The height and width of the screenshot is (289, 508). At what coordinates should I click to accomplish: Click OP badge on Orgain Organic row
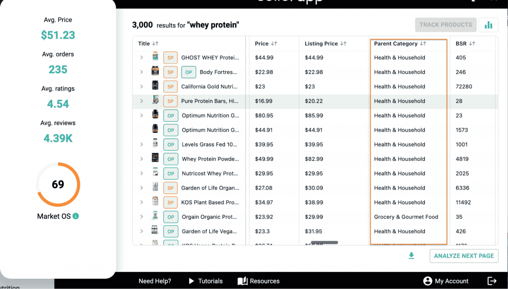pos(171,217)
